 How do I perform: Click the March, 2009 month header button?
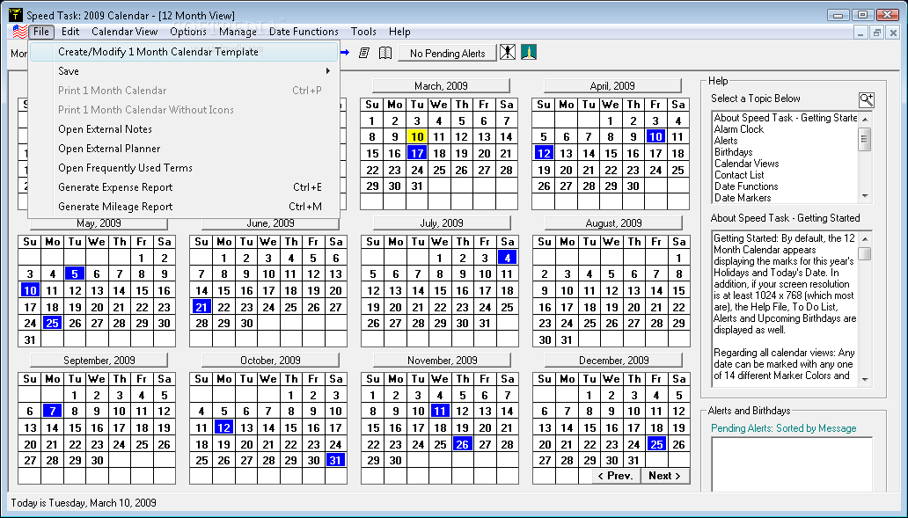click(x=441, y=86)
